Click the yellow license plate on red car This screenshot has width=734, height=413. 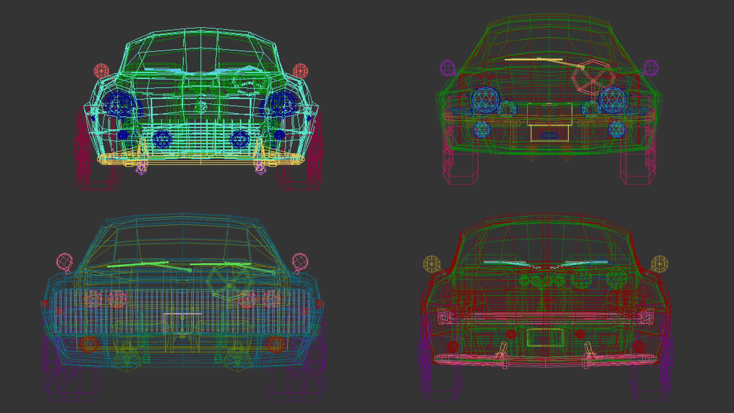click(545, 338)
